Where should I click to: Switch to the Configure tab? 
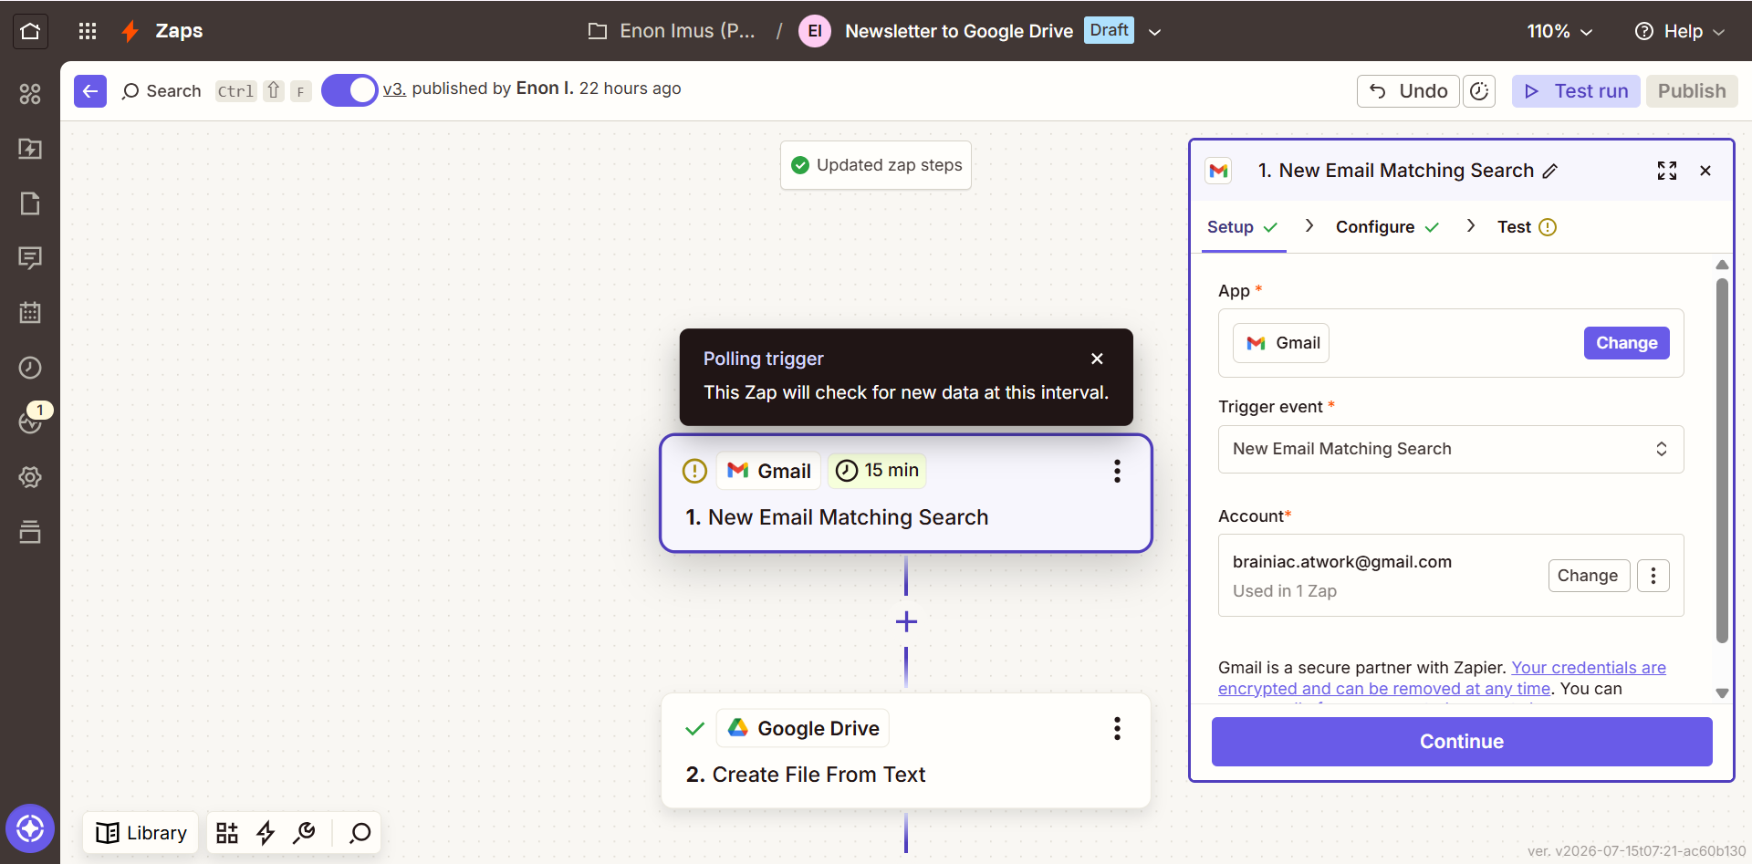1387,227
